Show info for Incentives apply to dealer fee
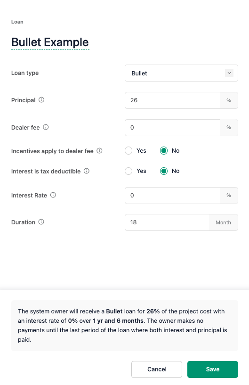This screenshot has width=249, height=385. (x=99, y=150)
